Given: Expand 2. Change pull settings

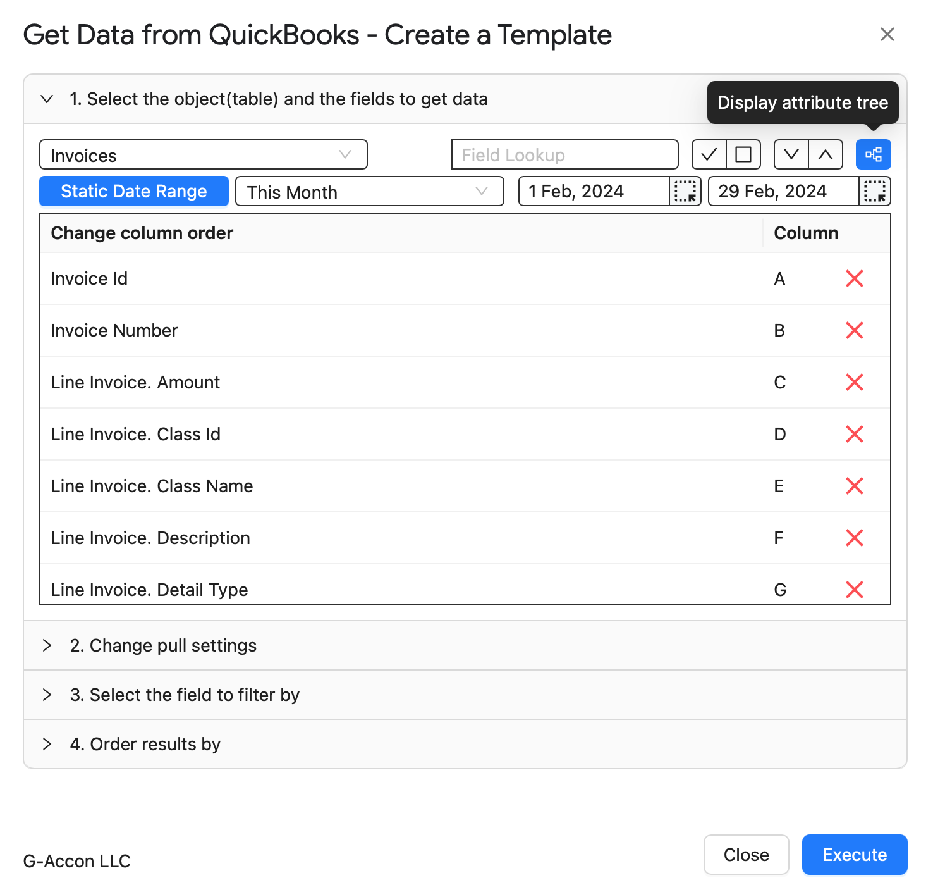Looking at the screenshot, I should 465,645.
